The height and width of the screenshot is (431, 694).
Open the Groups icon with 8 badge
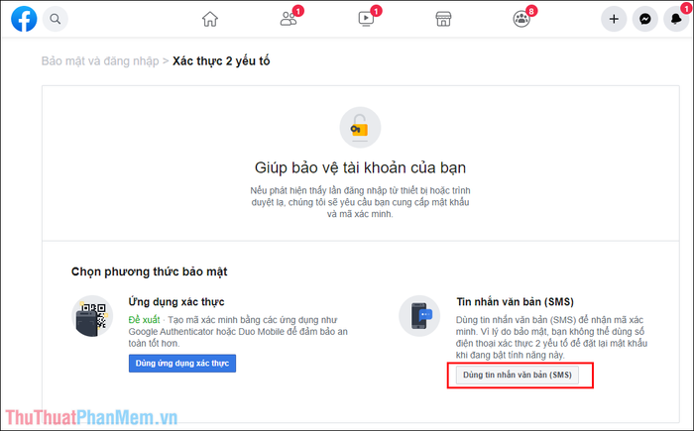521,19
